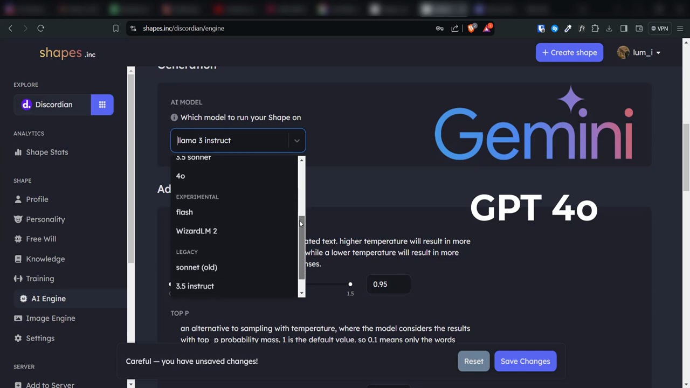Open the Shazam extension icon
Image resolution: width=690 pixels, height=388 pixels.
pos(555,29)
